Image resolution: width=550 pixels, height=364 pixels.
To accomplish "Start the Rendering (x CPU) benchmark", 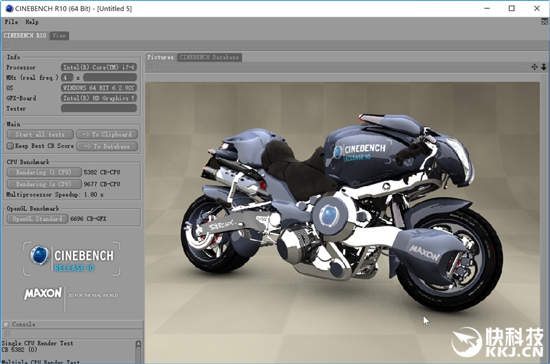I will (x=40, y=184).
